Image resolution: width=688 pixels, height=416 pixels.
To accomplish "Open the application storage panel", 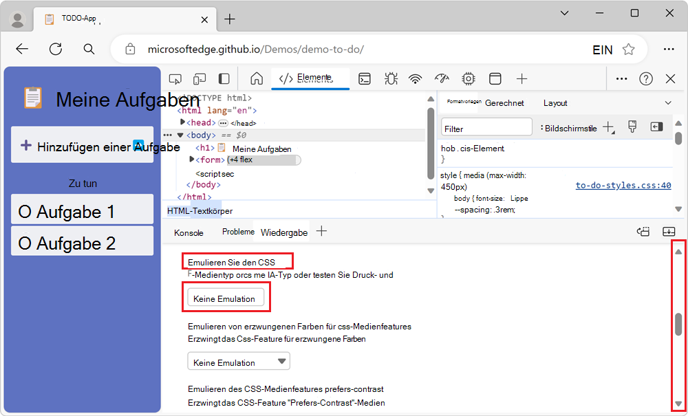I will 495,78.
